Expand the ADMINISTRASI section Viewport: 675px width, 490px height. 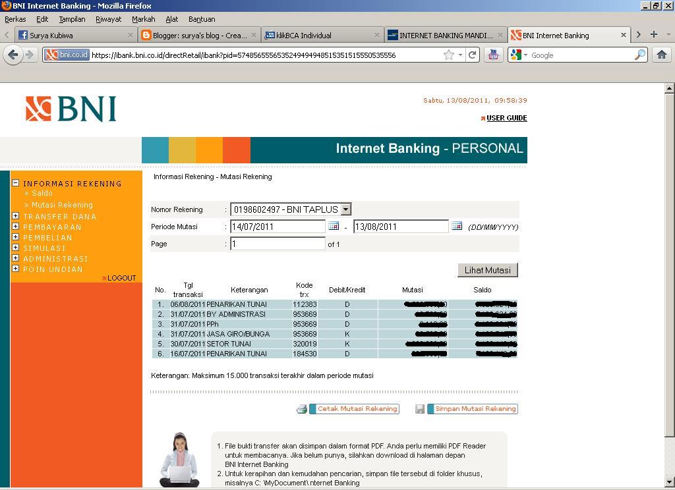click(16, 258)
